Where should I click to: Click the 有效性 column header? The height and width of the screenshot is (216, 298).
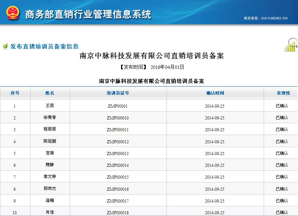283,93
